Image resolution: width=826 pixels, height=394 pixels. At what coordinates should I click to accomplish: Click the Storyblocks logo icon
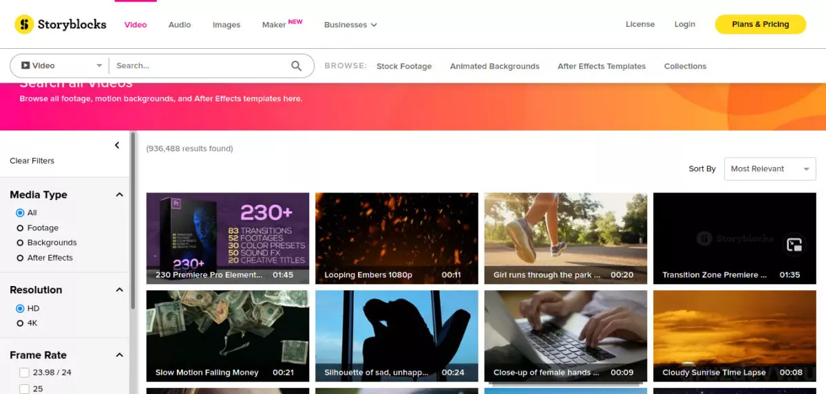[x=24, y=25]
